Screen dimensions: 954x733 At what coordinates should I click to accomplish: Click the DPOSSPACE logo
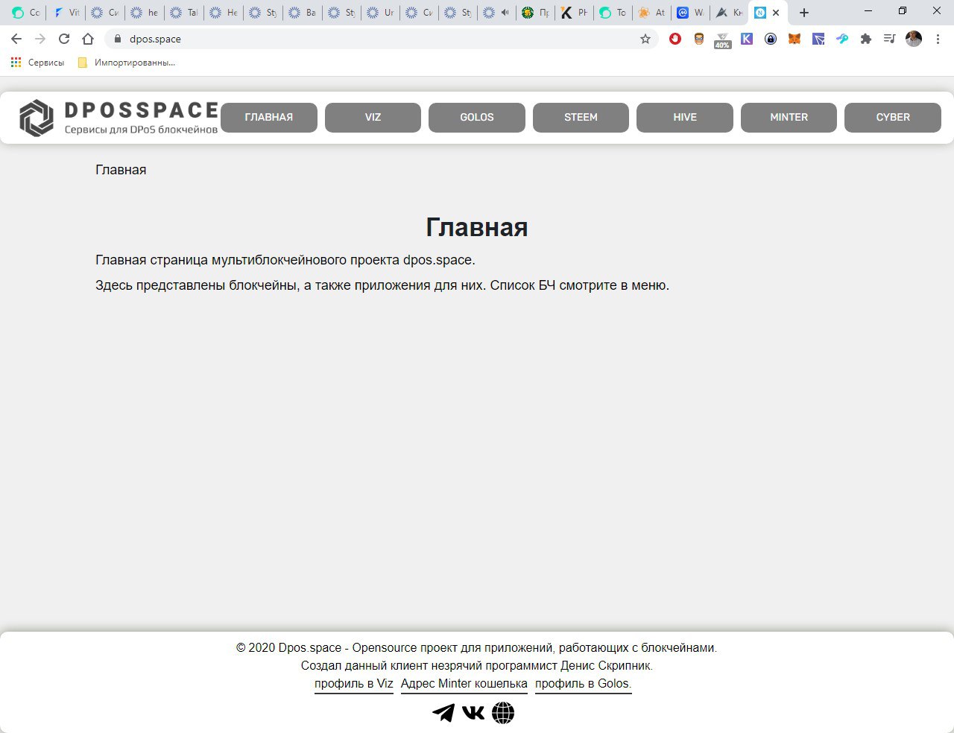click(x=119, y=118)
